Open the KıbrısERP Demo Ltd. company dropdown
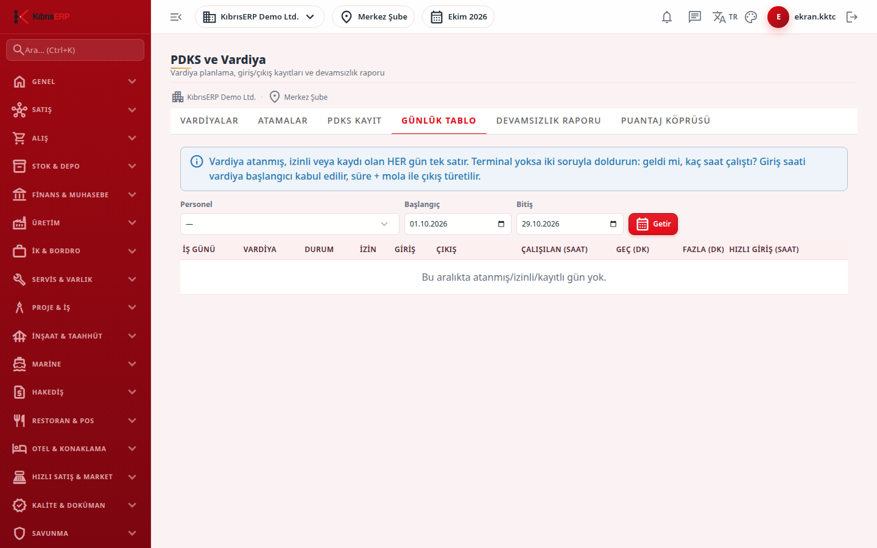Screen dimensions: 877x548 (x=259, y=17)
